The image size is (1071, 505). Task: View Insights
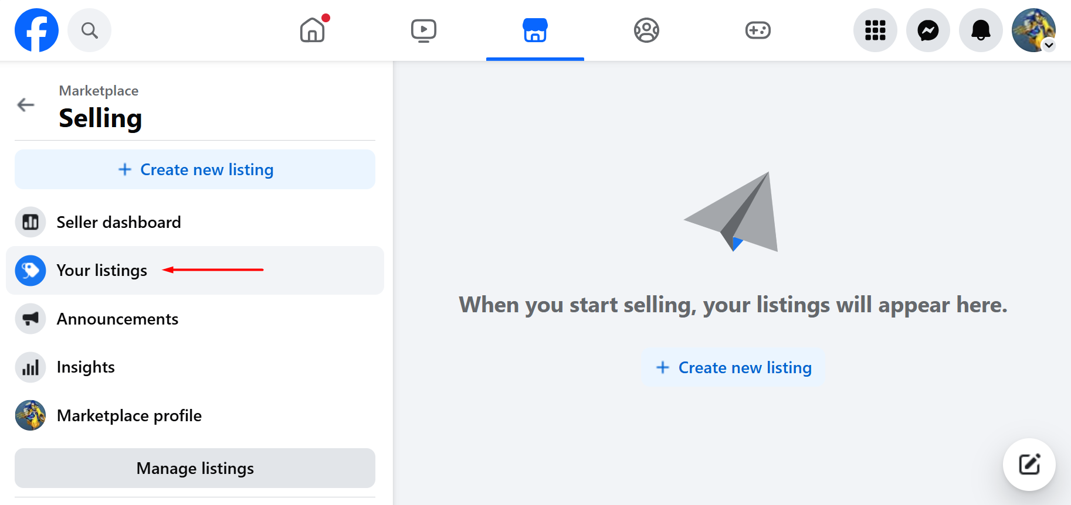pyautogui.click(x=86, y=367)
